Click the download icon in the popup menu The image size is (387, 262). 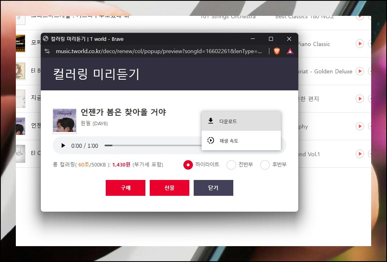coord(210,121)
